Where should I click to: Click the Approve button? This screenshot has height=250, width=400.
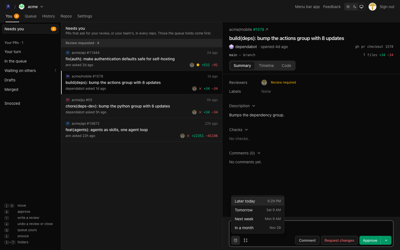click(370, 240)
